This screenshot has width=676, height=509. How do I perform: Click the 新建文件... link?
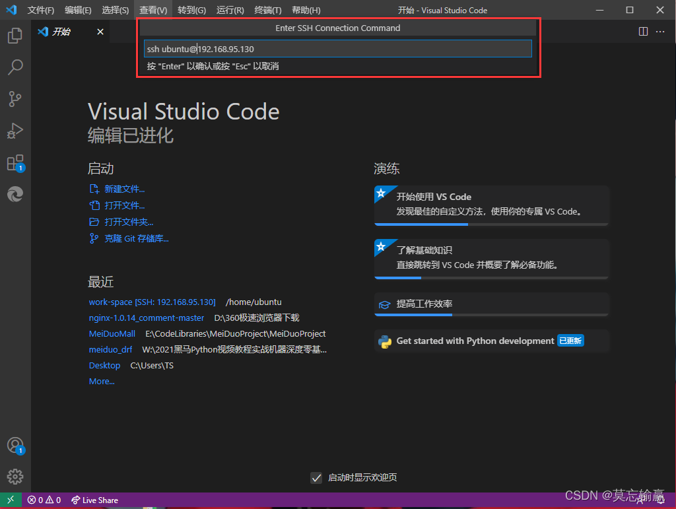pos(124,189)
